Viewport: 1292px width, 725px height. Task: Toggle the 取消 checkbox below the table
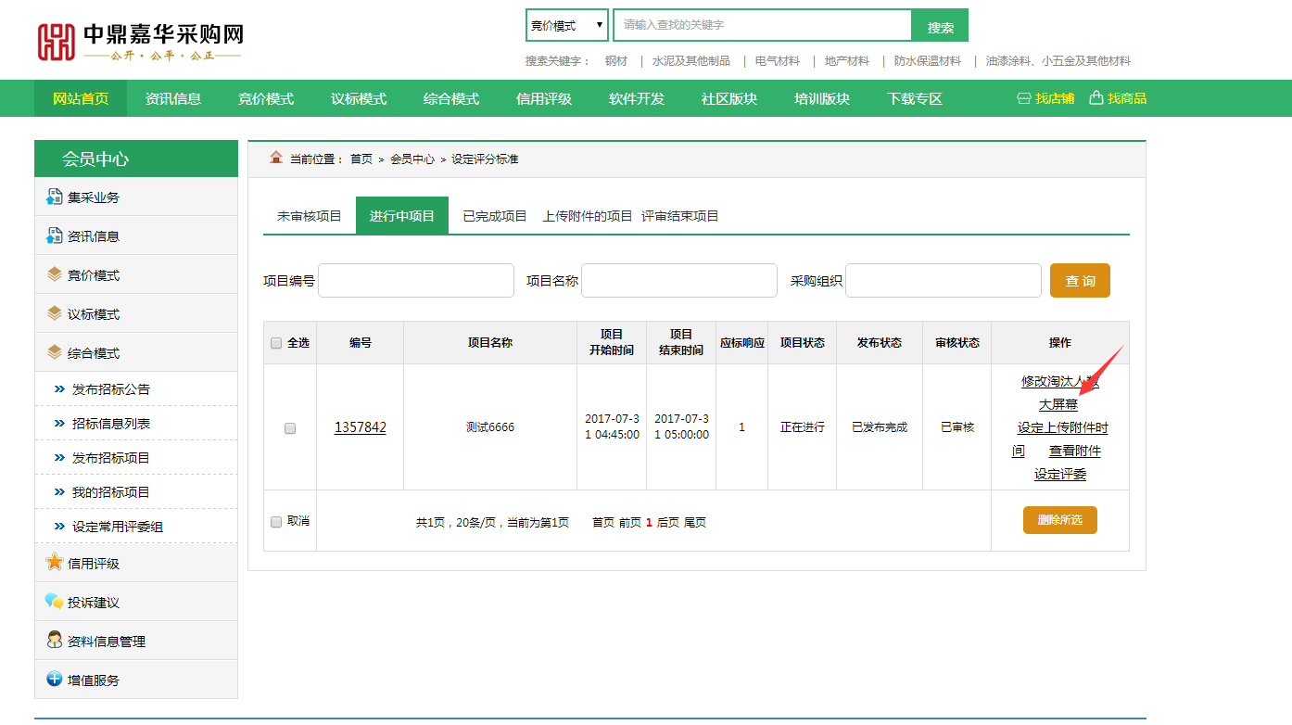pos(276,522)
